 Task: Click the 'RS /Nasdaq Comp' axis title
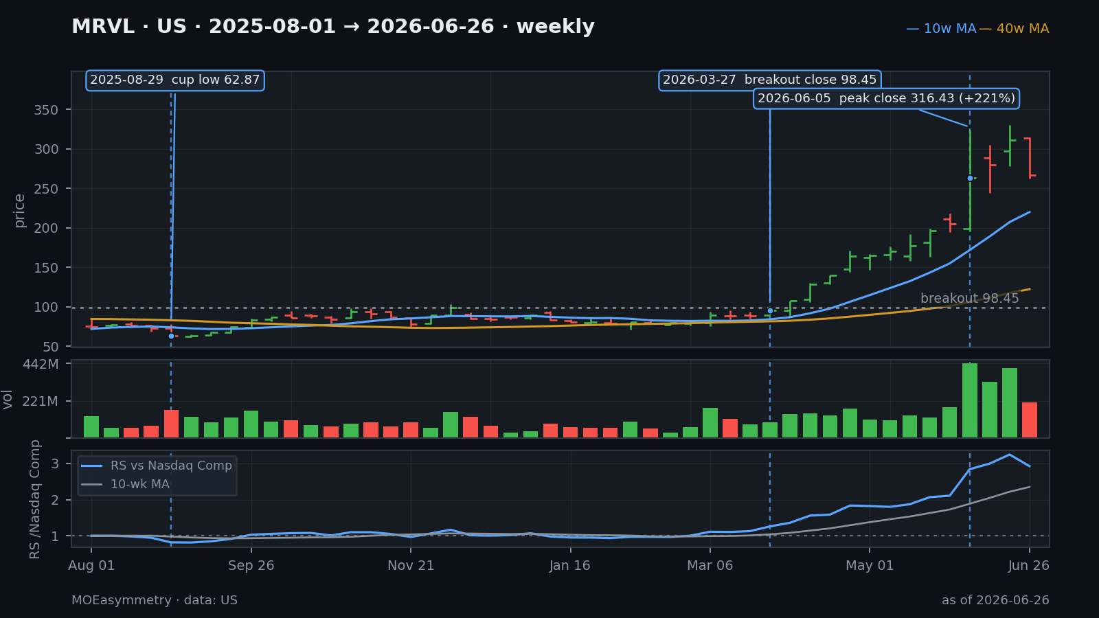[x=35, y=499]
